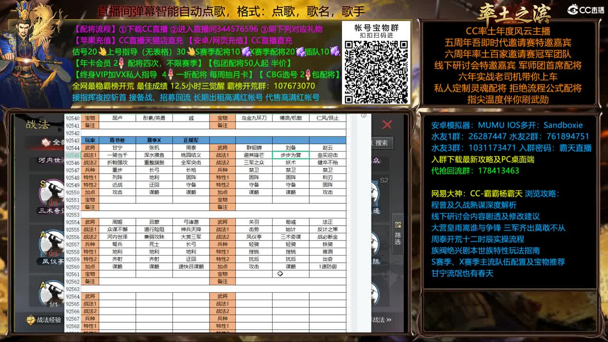This screenshot has width=608, height=342.
Task: Select the cell 速快吕谋略
Action: [191, 266]
